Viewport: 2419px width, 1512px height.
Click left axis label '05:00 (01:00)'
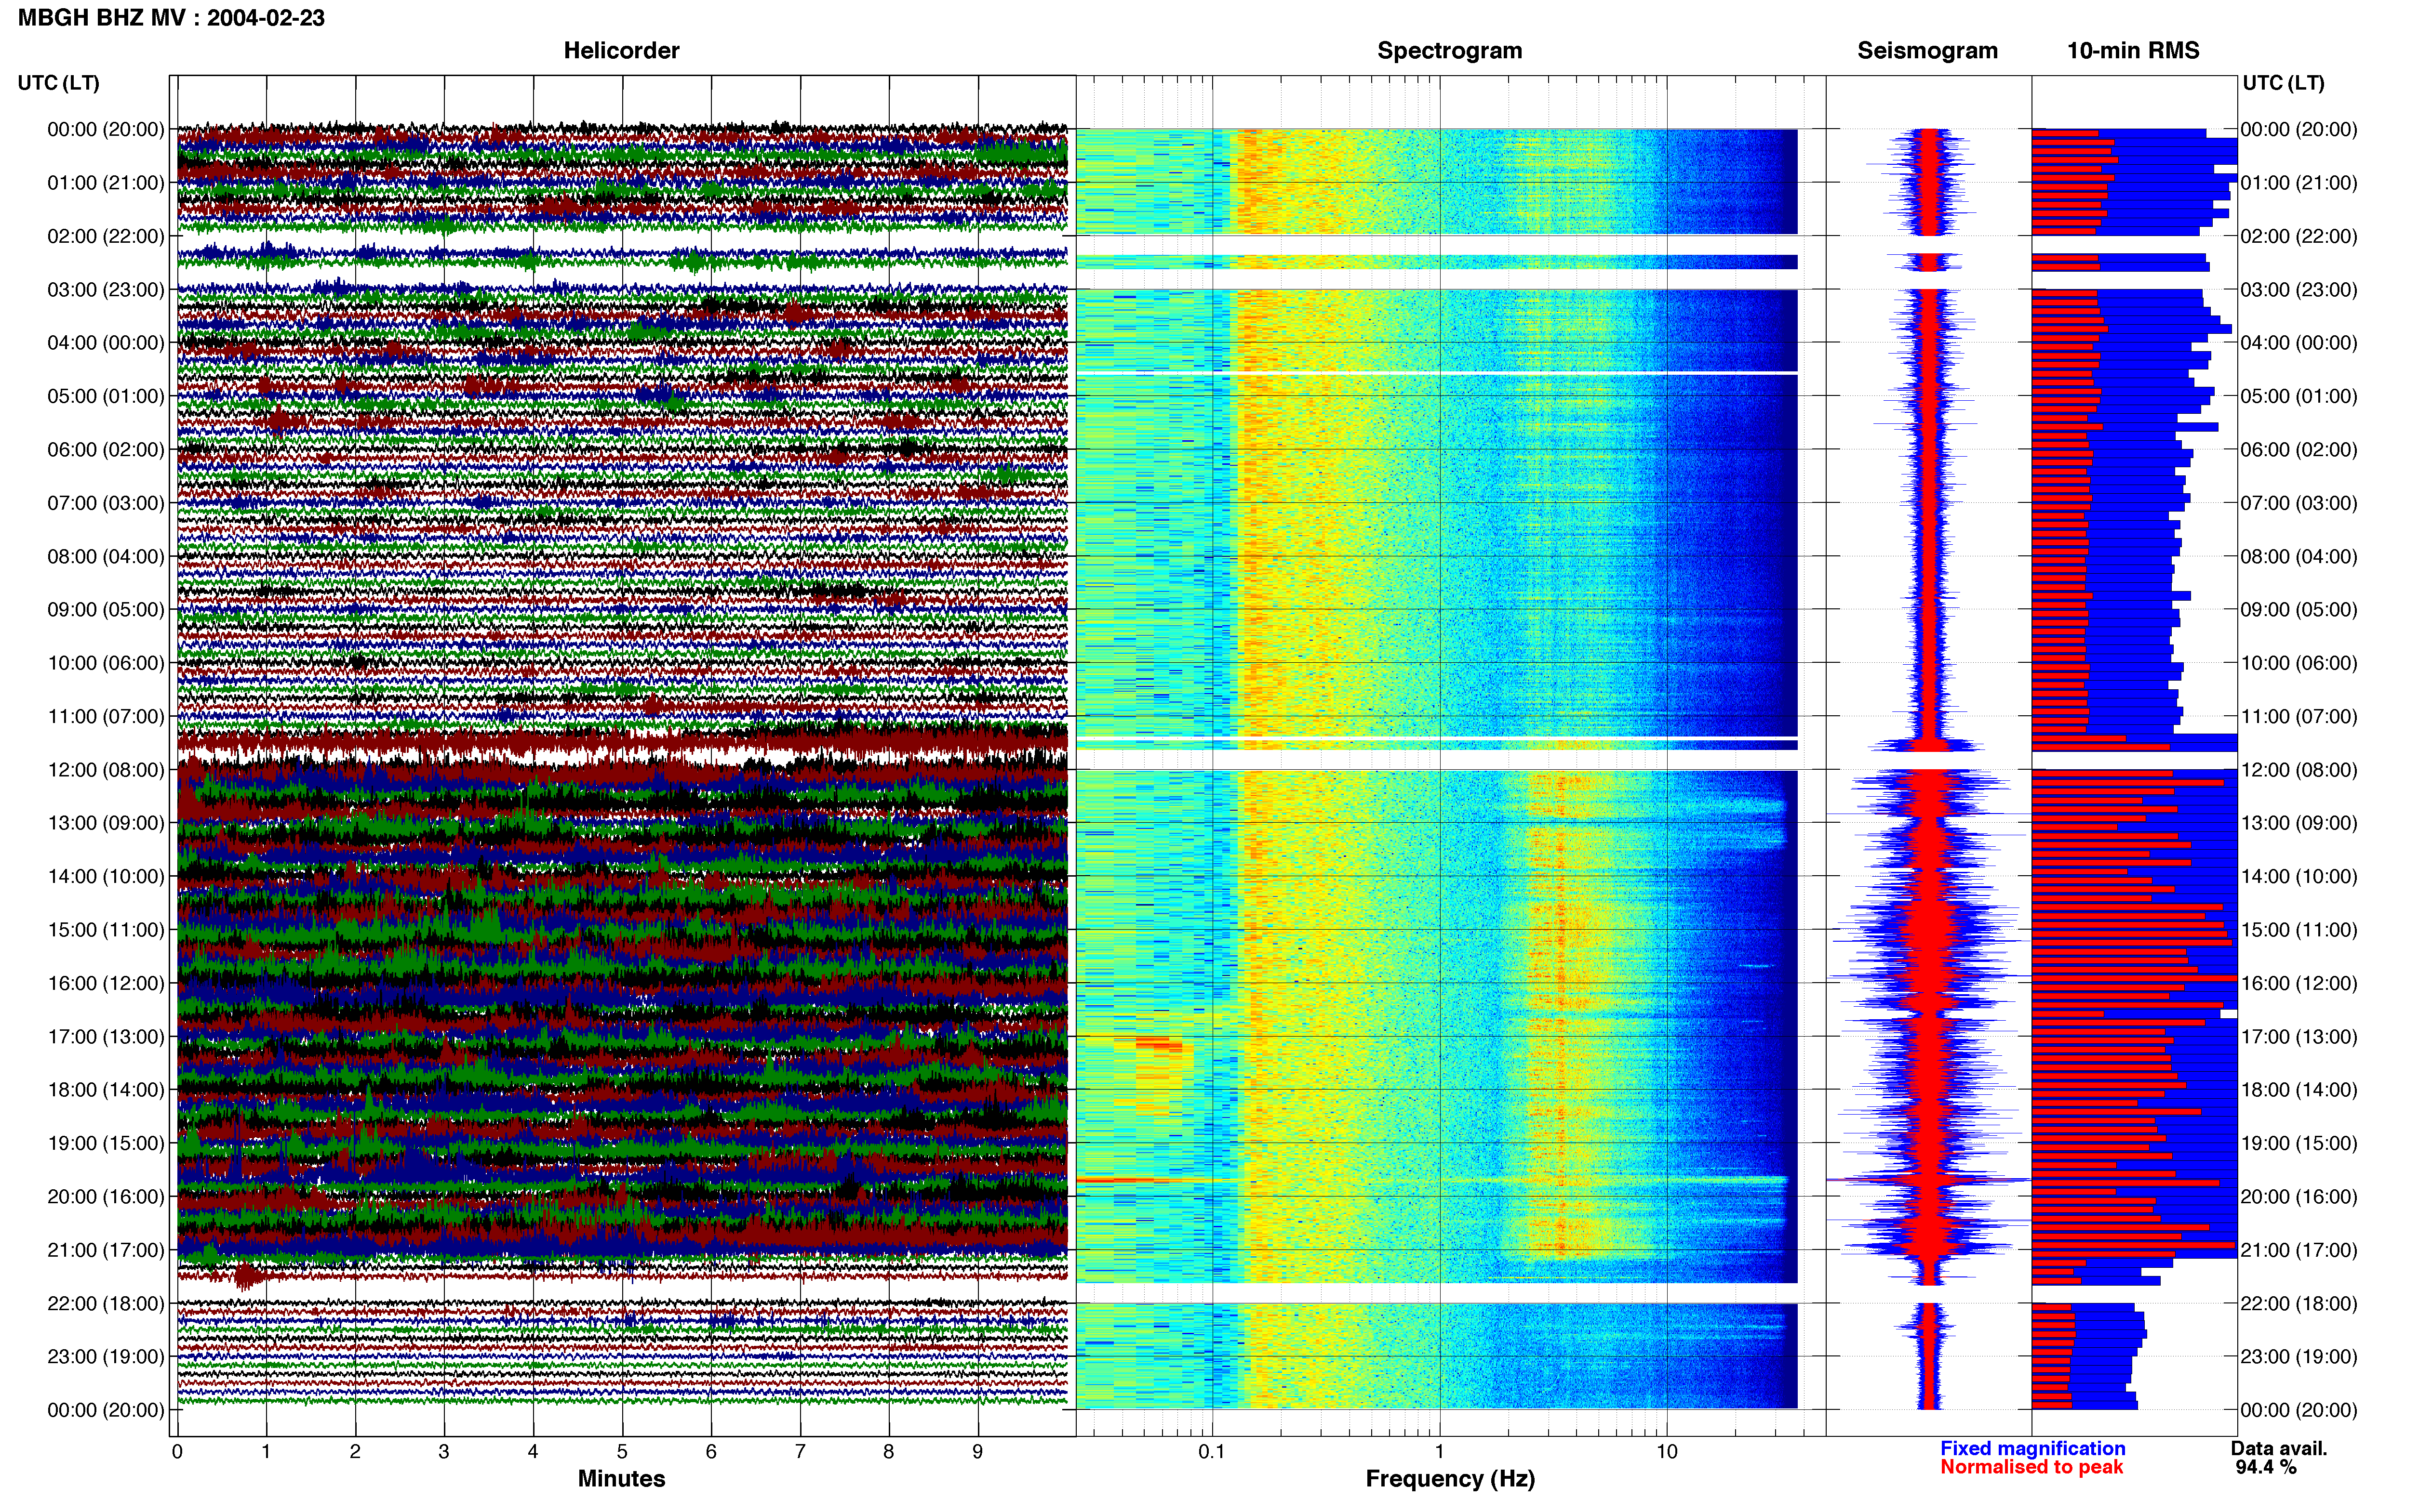point(106,396)
